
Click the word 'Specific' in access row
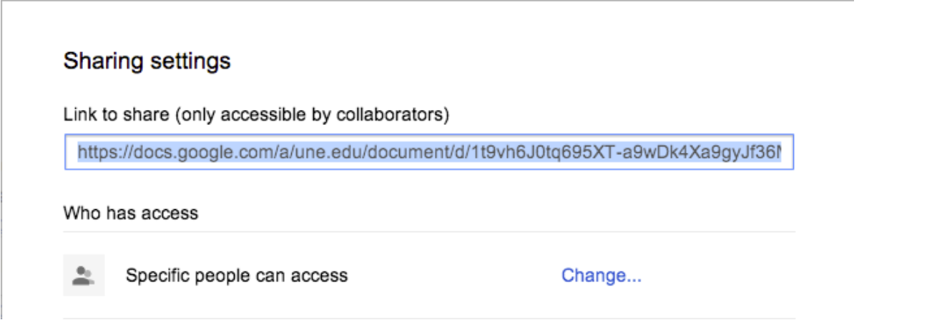click(152, 275)
